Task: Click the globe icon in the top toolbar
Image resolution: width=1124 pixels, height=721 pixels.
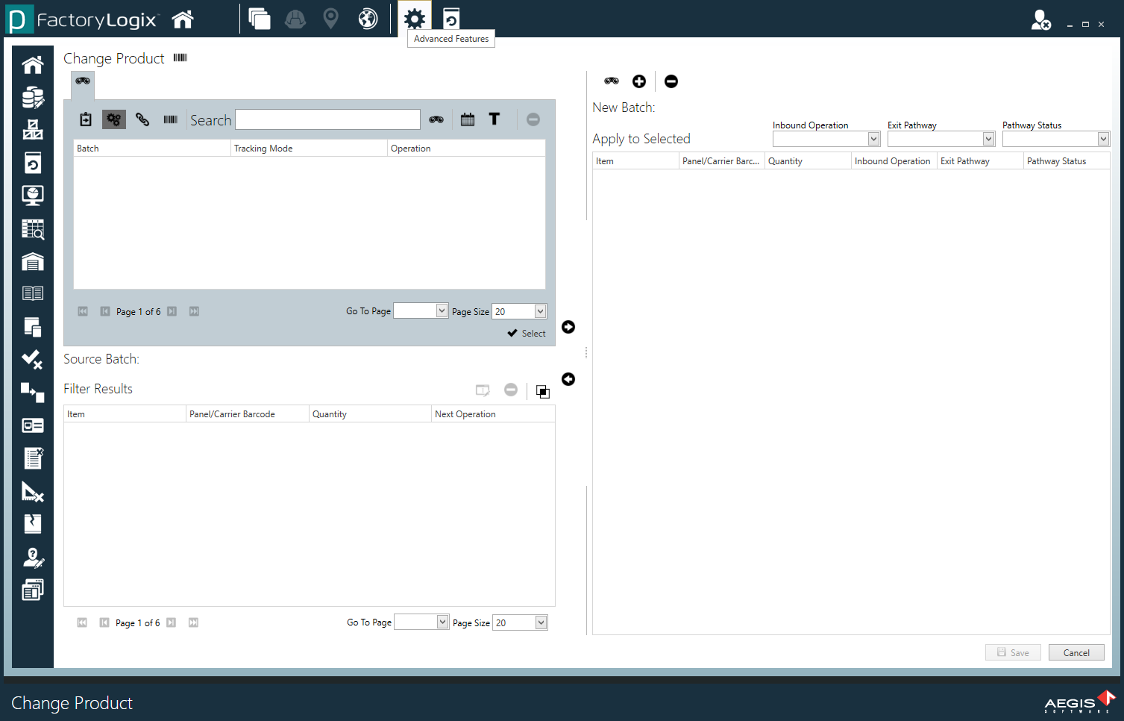Action: 367,19
